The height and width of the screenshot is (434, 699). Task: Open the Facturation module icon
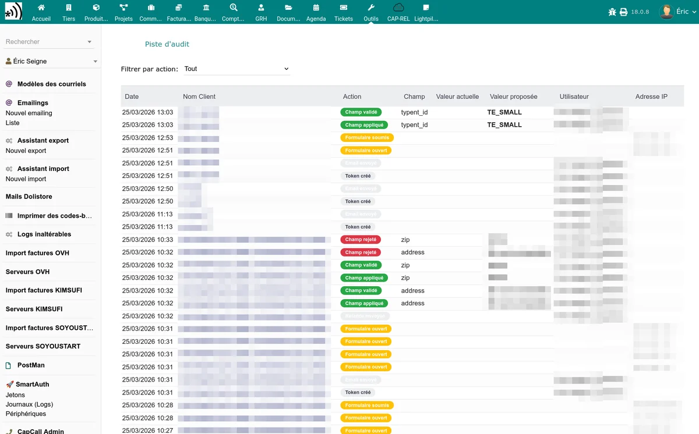(178, 8)
